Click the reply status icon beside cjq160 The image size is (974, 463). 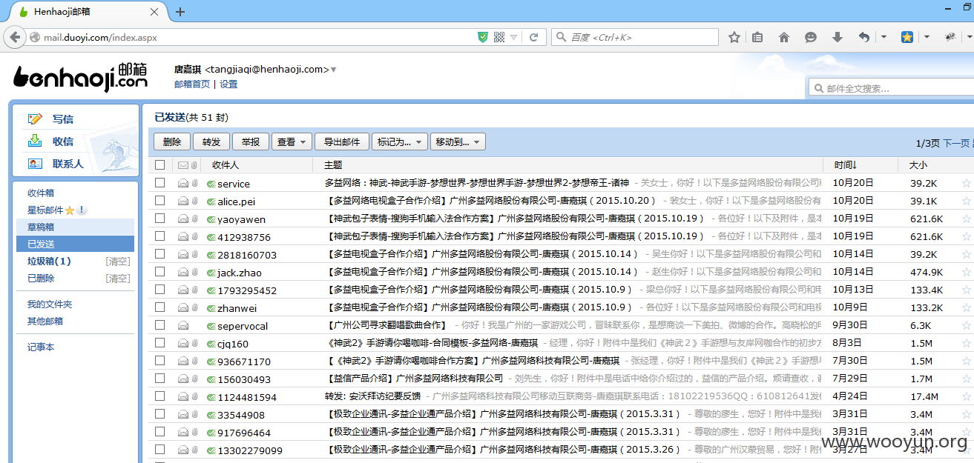coord(211,344)
